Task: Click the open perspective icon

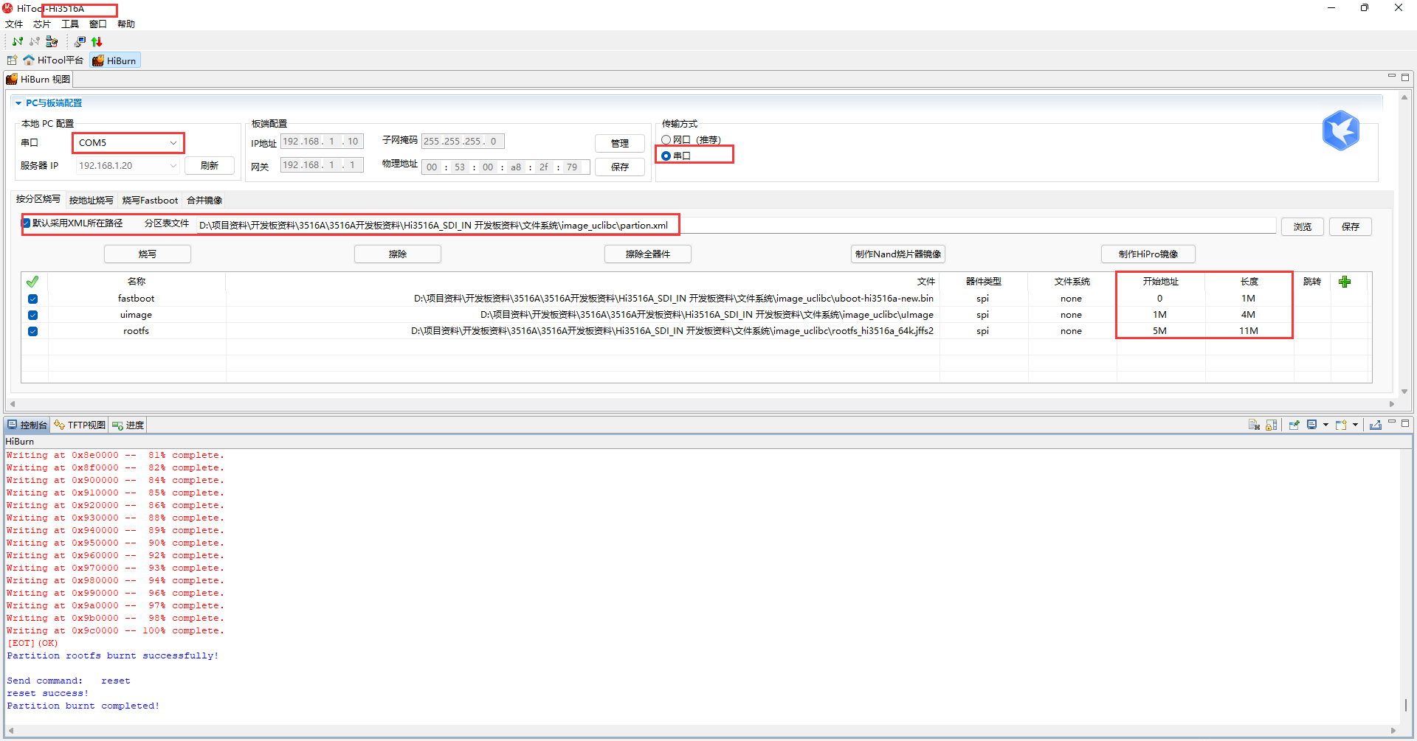Action: (12, 60)
